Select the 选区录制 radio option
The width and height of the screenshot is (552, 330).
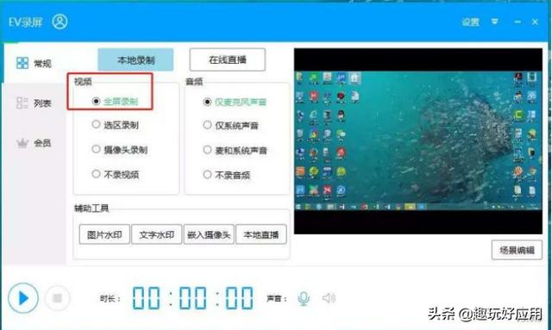(x=115, y=125)
